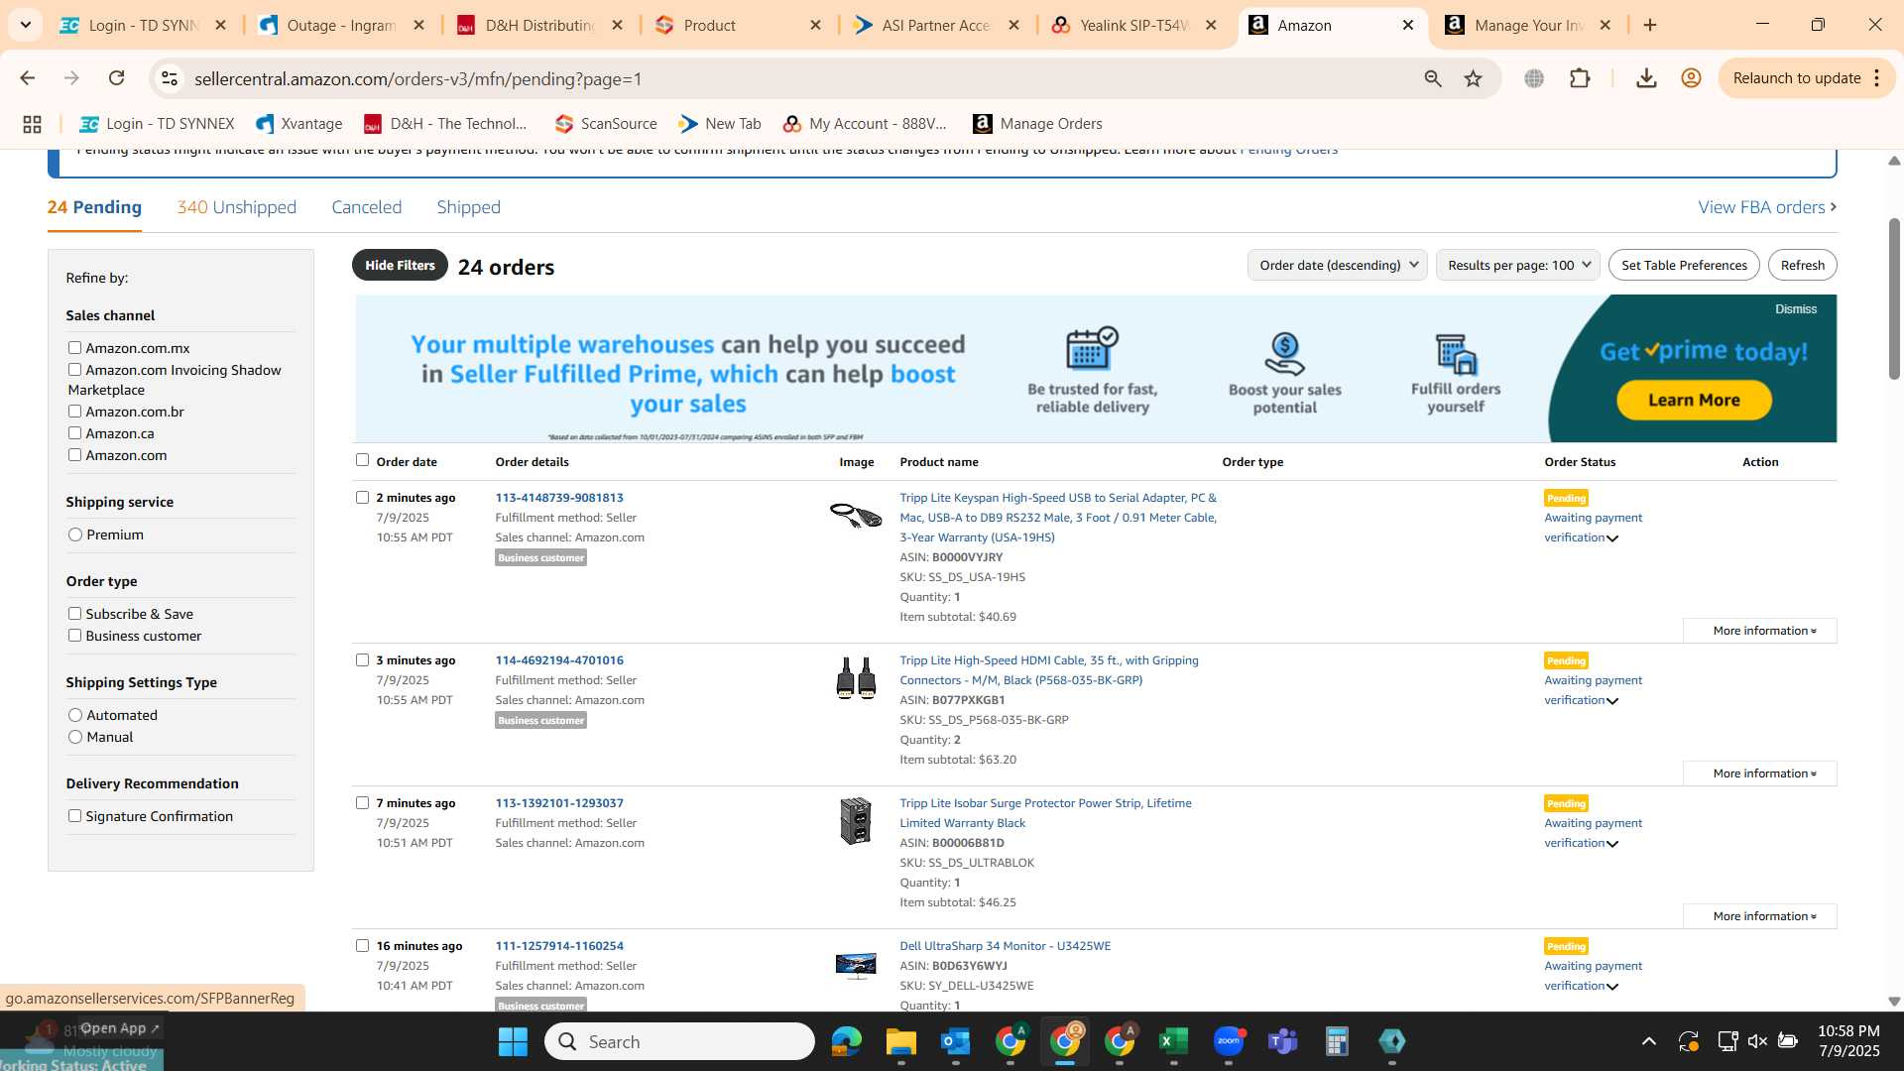Open the Extensions puzzle icon

pyautogui.click(x=1581, y=78)
